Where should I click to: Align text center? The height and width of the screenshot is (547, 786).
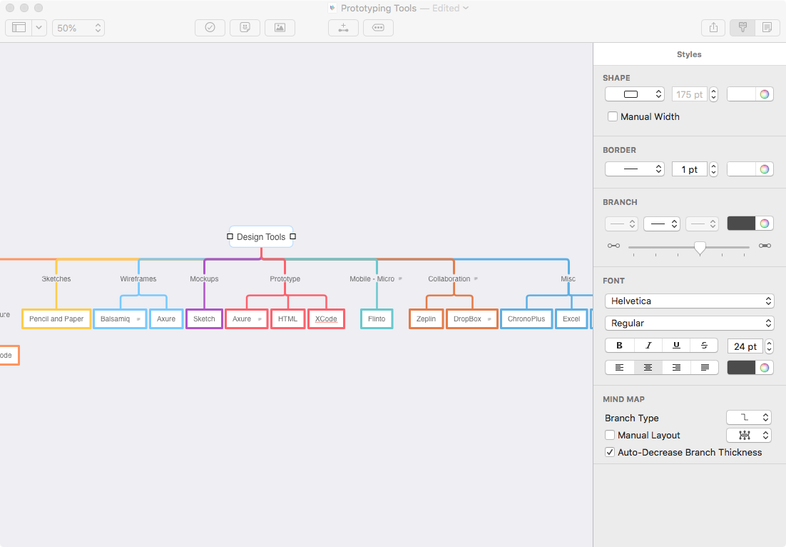click(x=648, y=368)
